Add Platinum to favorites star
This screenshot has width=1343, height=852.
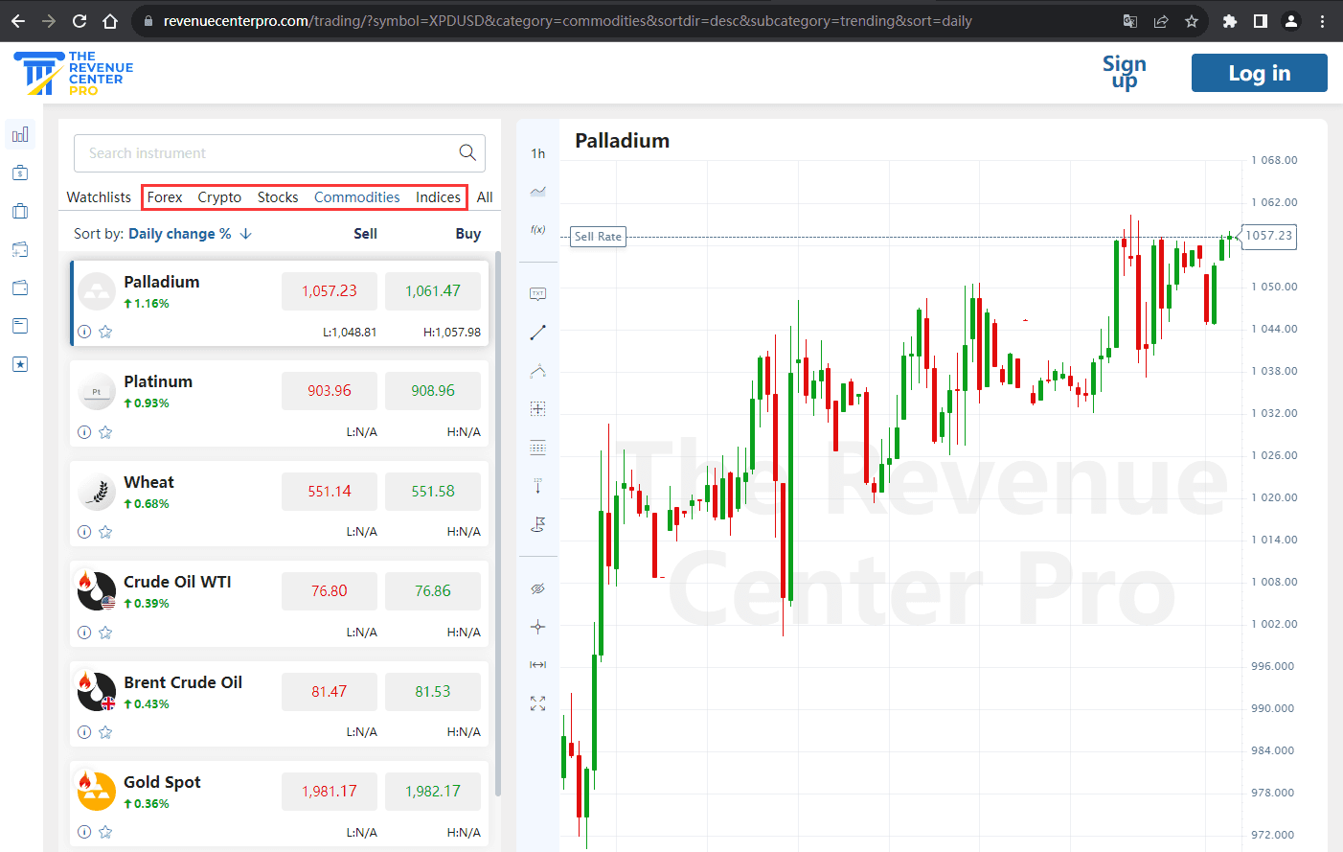click(105, 432)
